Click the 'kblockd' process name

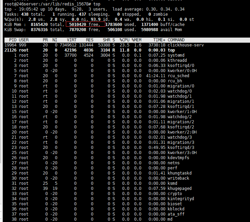point(176,209)
